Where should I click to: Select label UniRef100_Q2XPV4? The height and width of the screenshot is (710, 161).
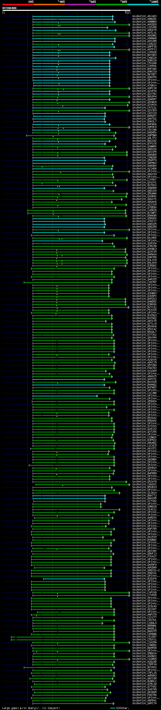pyautogui.click(x=144, y=91)
